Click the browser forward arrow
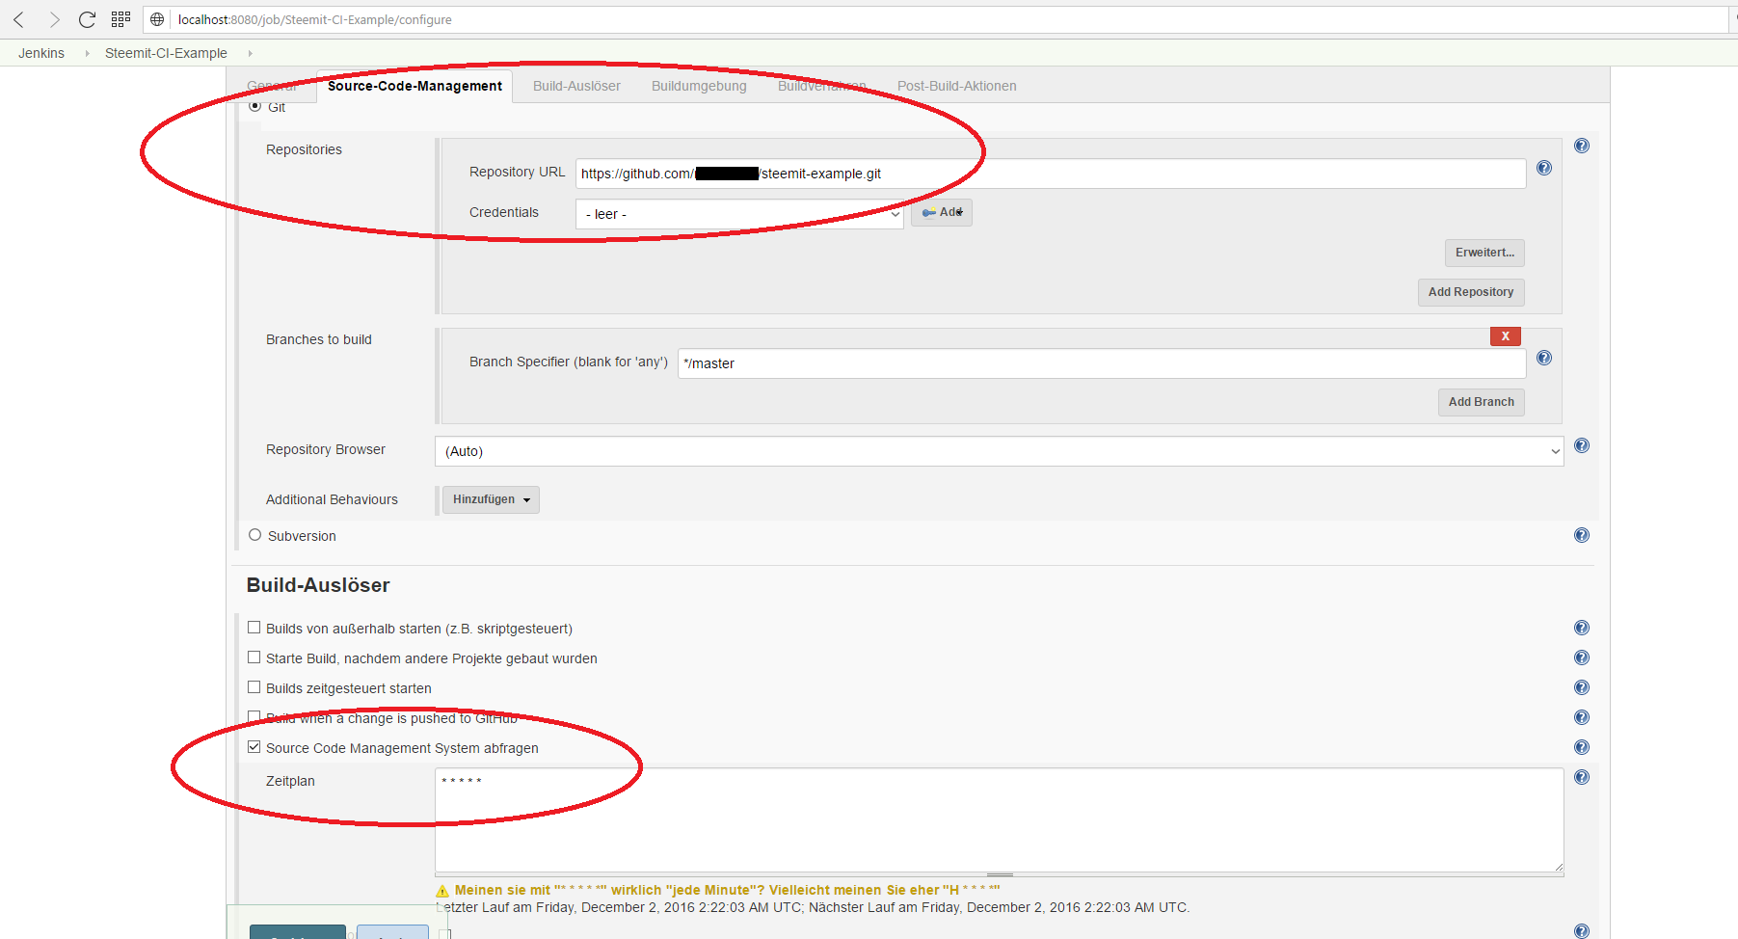The image size is (1738, 939). pyautogui.click(x=54, y=19)
